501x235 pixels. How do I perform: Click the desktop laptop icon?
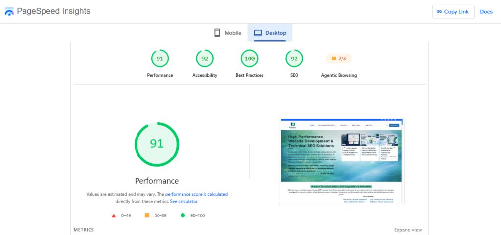click(x=258, y=33)
